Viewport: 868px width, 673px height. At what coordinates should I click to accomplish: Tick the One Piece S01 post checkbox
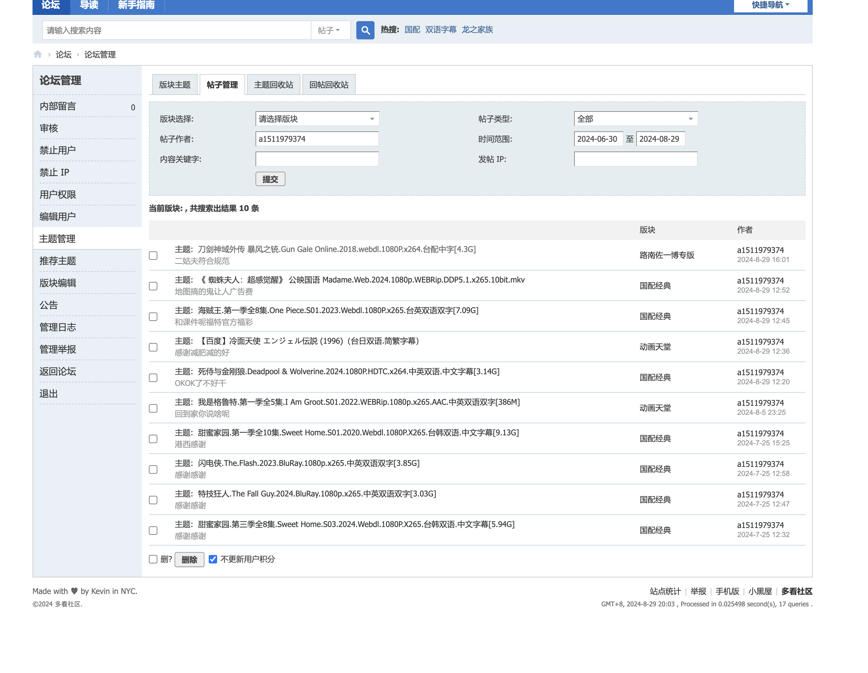point(153,316)
